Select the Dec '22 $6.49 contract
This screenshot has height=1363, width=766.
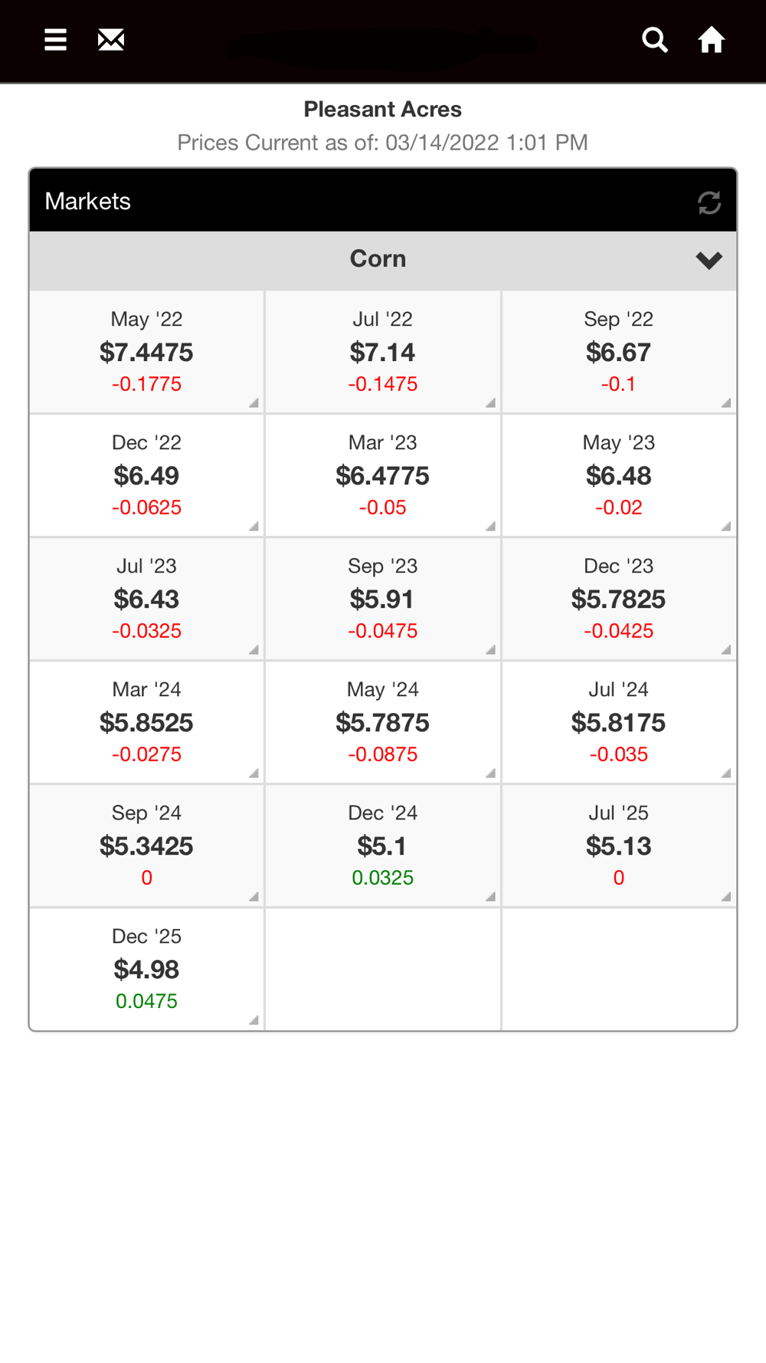pos(147,475)
